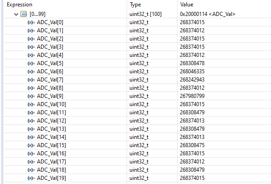The height and width of the screenshot is (184, 271).
Task: Click the variable icon next to ADC_Val[0]
Action: [31, 22]
